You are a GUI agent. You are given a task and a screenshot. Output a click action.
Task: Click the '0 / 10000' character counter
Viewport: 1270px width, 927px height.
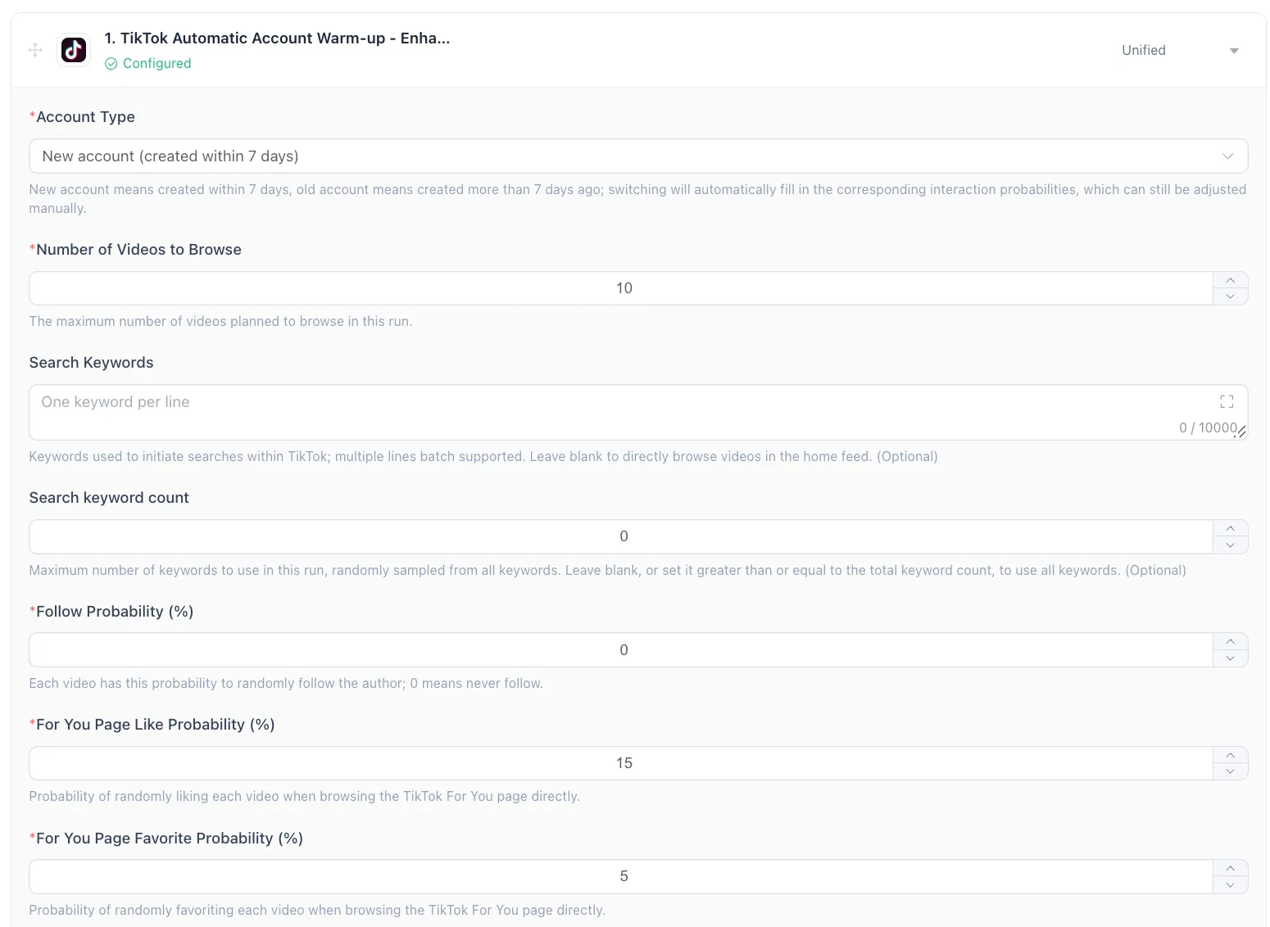pos(1208,427)
